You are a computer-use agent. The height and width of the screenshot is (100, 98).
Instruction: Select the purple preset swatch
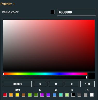tap(48, 95)
